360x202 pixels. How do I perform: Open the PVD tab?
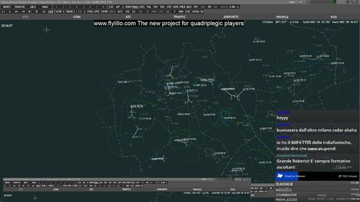click(334, 17)
